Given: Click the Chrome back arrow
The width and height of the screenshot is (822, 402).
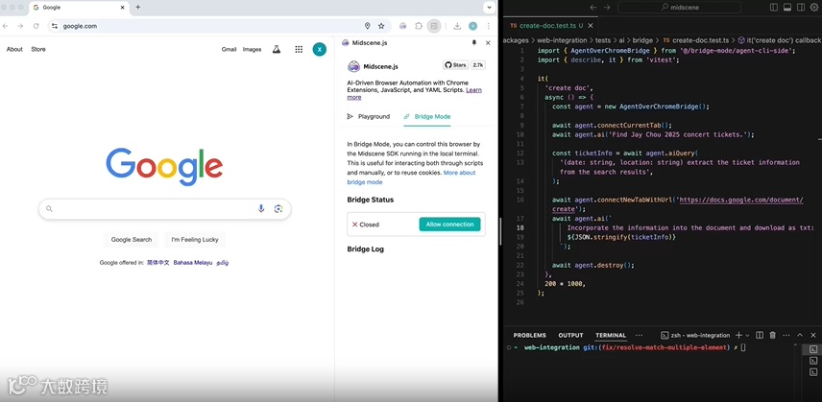Looking at the screenshot, I should click(x=5, y=26).
